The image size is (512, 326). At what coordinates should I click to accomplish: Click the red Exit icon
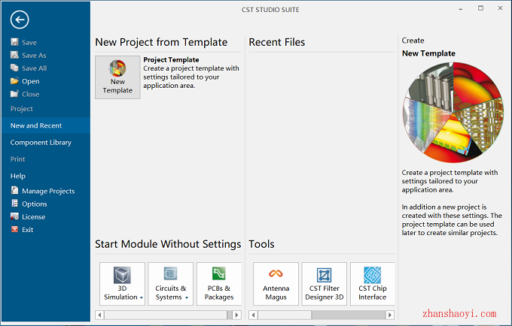pyautogui.click(x=14, y=229)
